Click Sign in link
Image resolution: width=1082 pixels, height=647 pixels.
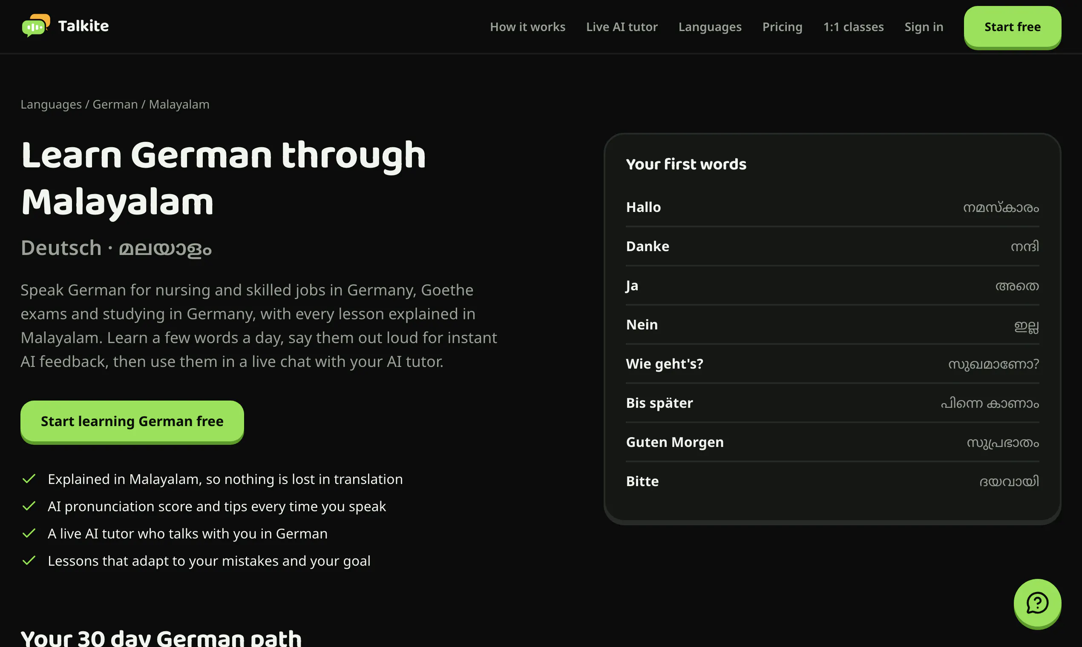tap(923, 27)
